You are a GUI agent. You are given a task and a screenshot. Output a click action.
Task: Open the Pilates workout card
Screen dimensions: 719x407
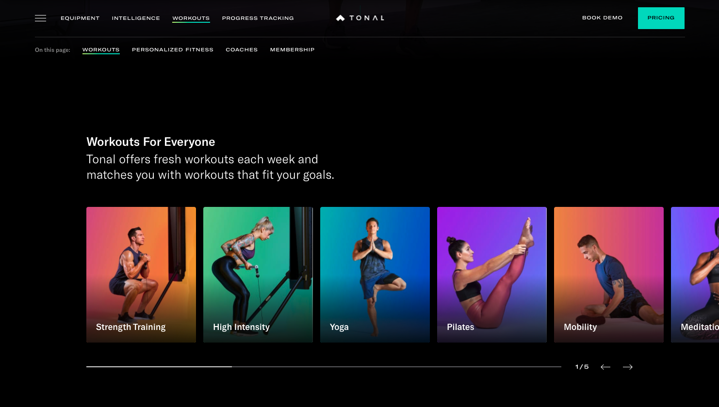[x=492, y=275]
